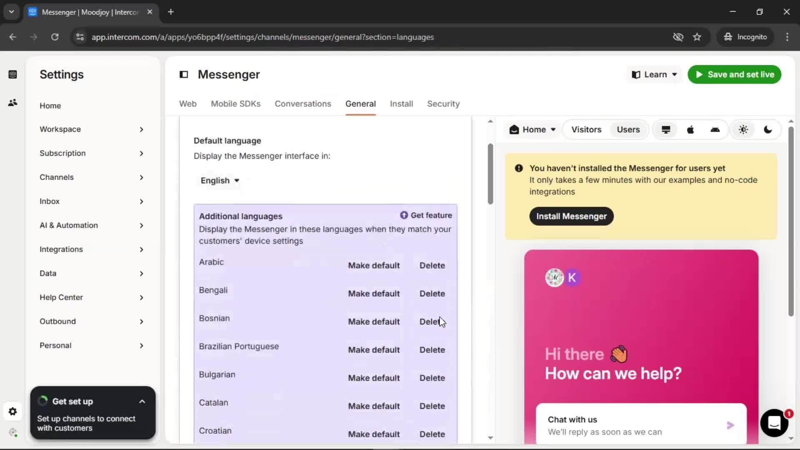The height and width of the screenshot is (450, 800).
Task: Select Users audience toggle
Action: point(628,130)
